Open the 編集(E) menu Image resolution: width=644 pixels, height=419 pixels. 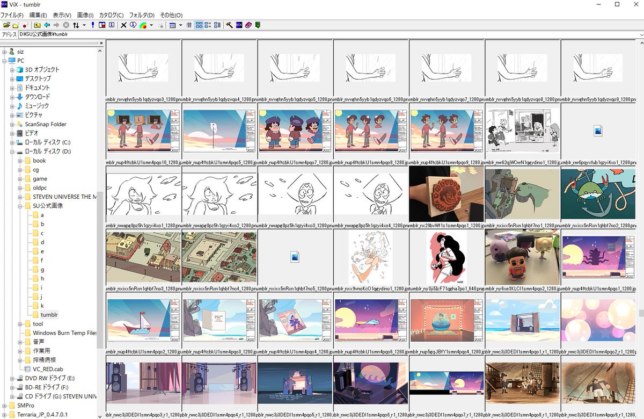point(38,15)
